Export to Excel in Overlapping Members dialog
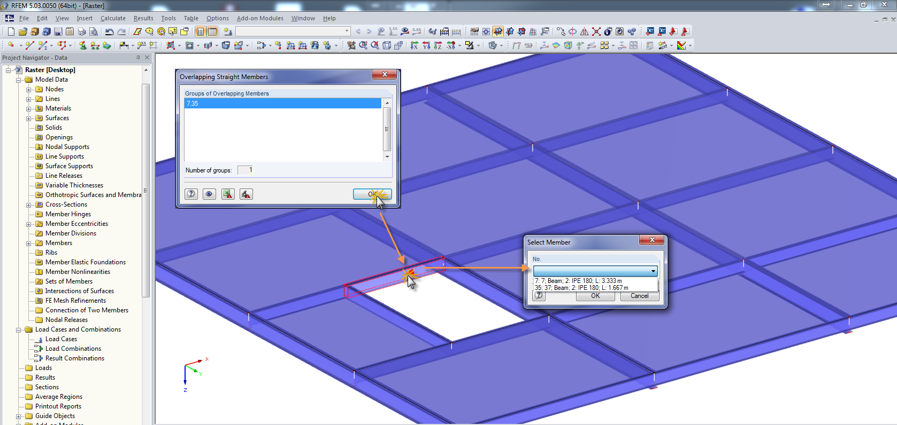Image resolution: width=897 pixels, height=425 pixels. tap(228, 194)
